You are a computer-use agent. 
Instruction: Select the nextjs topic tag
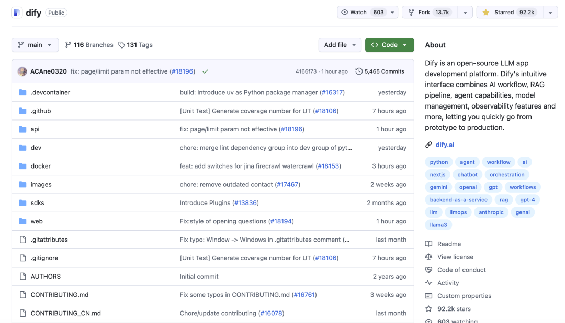437,175
